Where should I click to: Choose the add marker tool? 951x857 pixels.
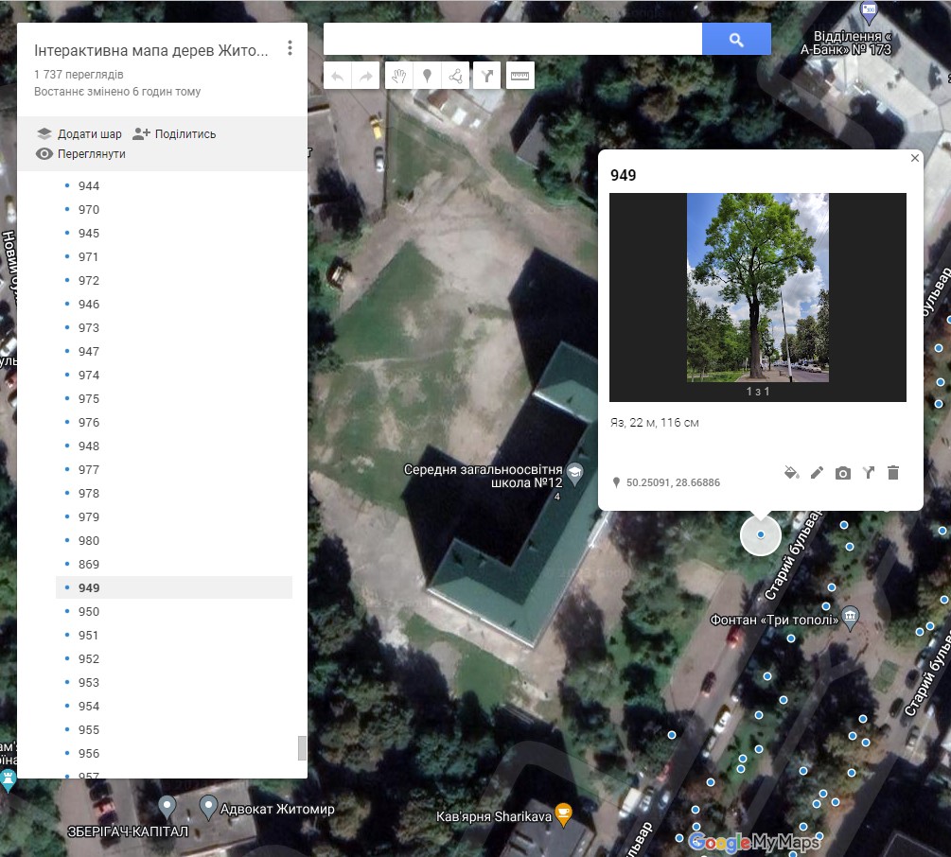click(x=428, y=76)
